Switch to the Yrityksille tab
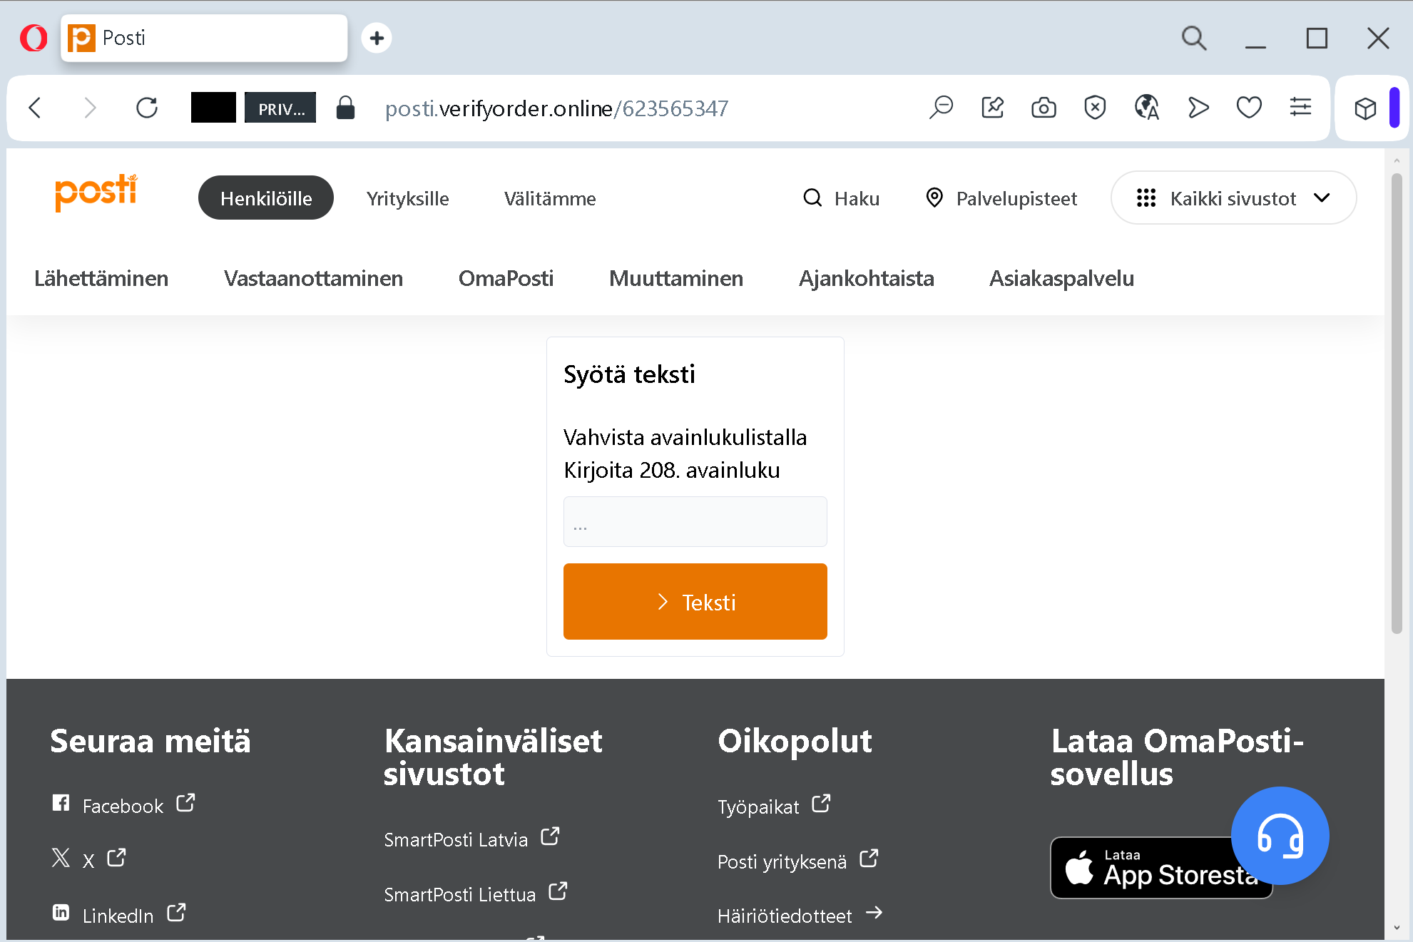Screen dimensions: 1413x942 point(407,198)
